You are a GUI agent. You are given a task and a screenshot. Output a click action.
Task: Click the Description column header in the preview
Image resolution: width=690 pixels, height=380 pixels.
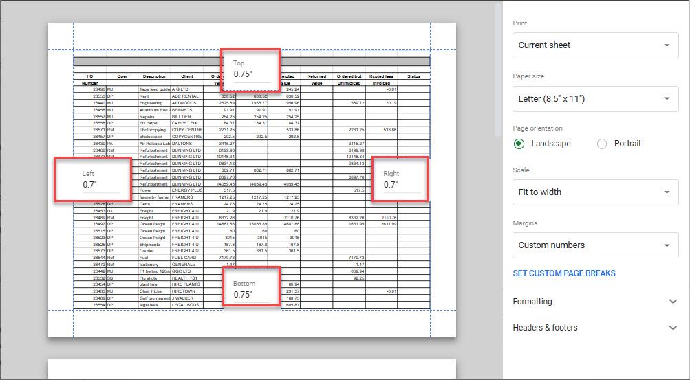(x=154, y=76)
